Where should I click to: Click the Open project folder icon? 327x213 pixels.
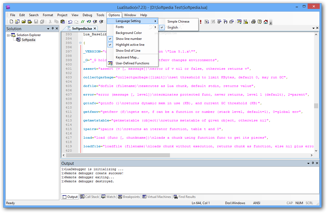click(x=30, y=22)
